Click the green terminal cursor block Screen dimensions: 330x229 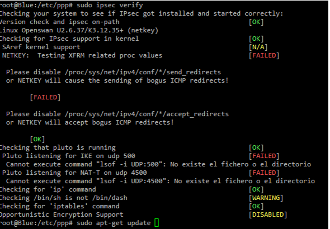coord(157,223)
